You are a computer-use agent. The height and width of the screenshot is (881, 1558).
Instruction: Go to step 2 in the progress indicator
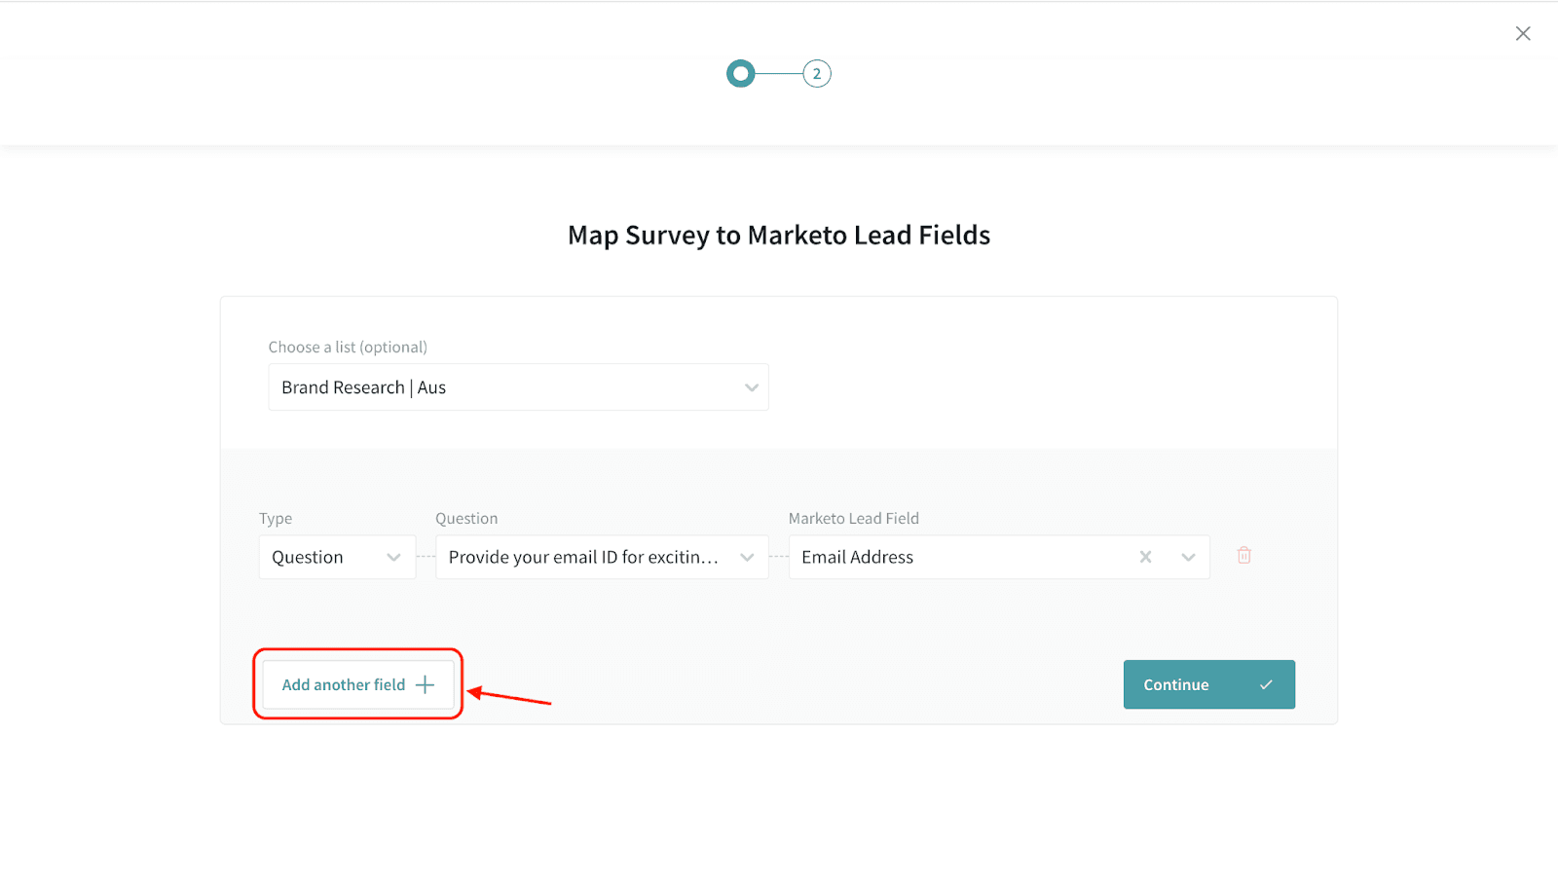816,74
